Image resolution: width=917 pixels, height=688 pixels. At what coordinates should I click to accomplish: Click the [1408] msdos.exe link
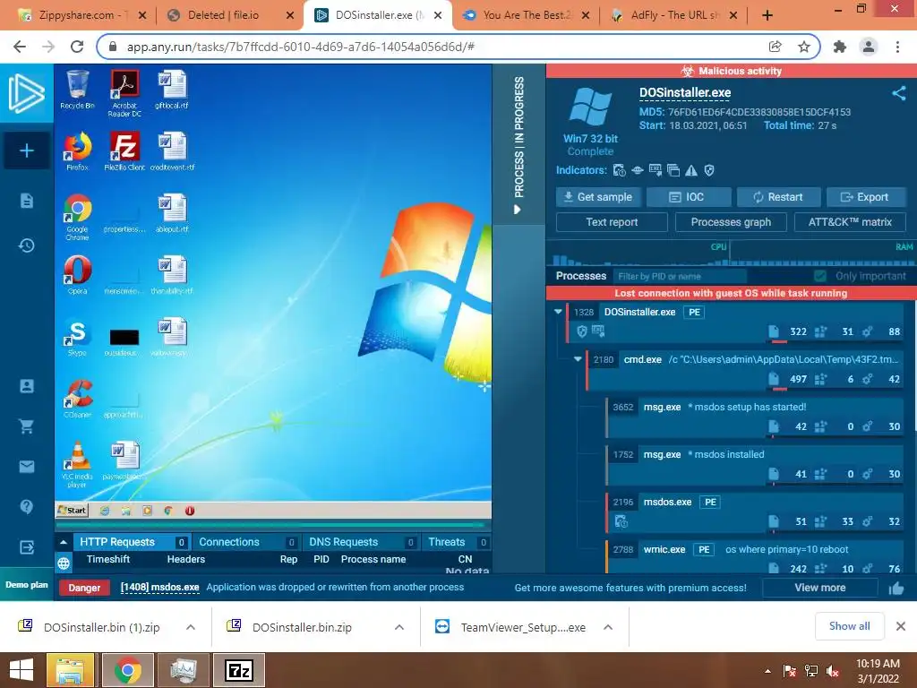pos(159,588)
